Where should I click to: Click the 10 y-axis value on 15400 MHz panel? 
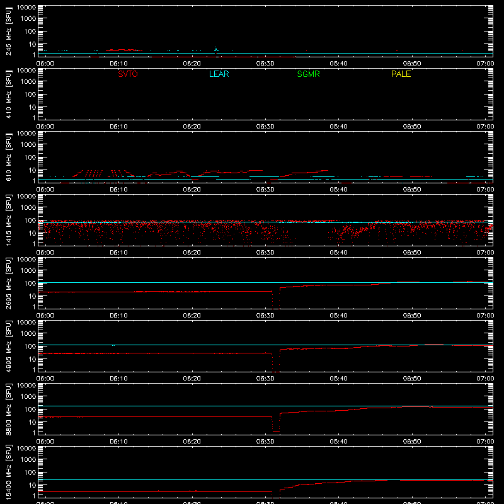33,485
